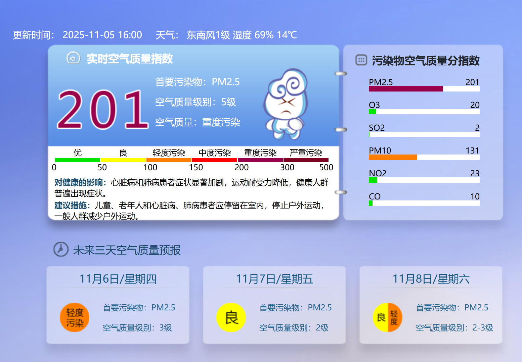Click the NO2 index bar

[424, 180]
